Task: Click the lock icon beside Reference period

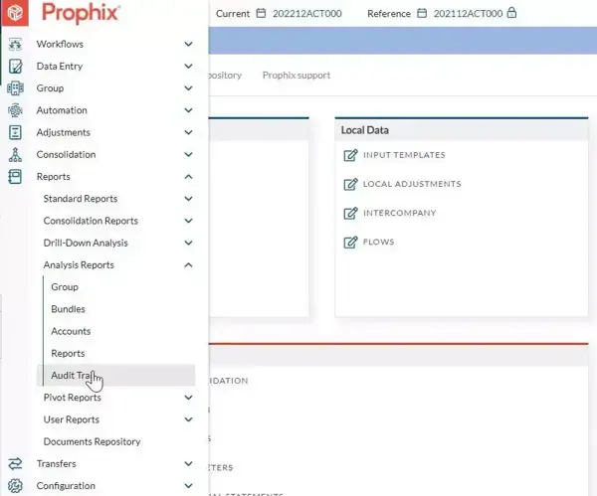Action: pos(512,13)
